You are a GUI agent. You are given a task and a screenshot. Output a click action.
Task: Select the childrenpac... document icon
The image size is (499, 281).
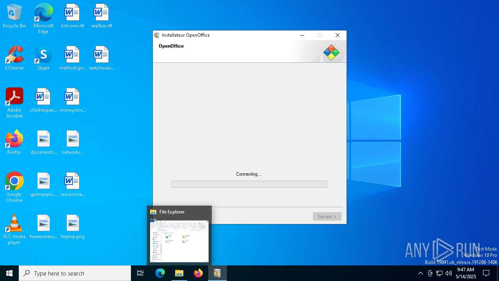point(43,101)
